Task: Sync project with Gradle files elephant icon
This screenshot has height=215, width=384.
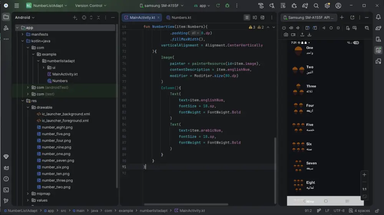Action: point(305,5)
